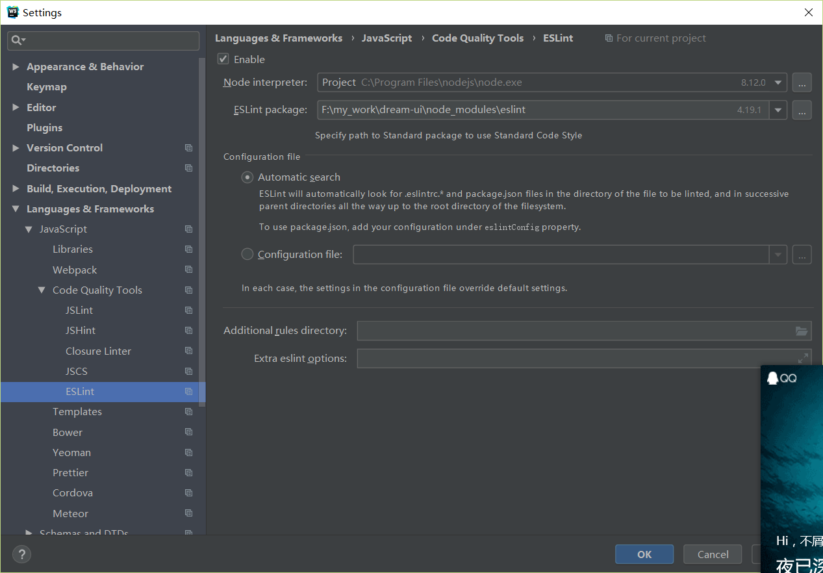823x573 pixels.
Task: Click the QQ penguin icon in the popup
Action: point(772,378)
